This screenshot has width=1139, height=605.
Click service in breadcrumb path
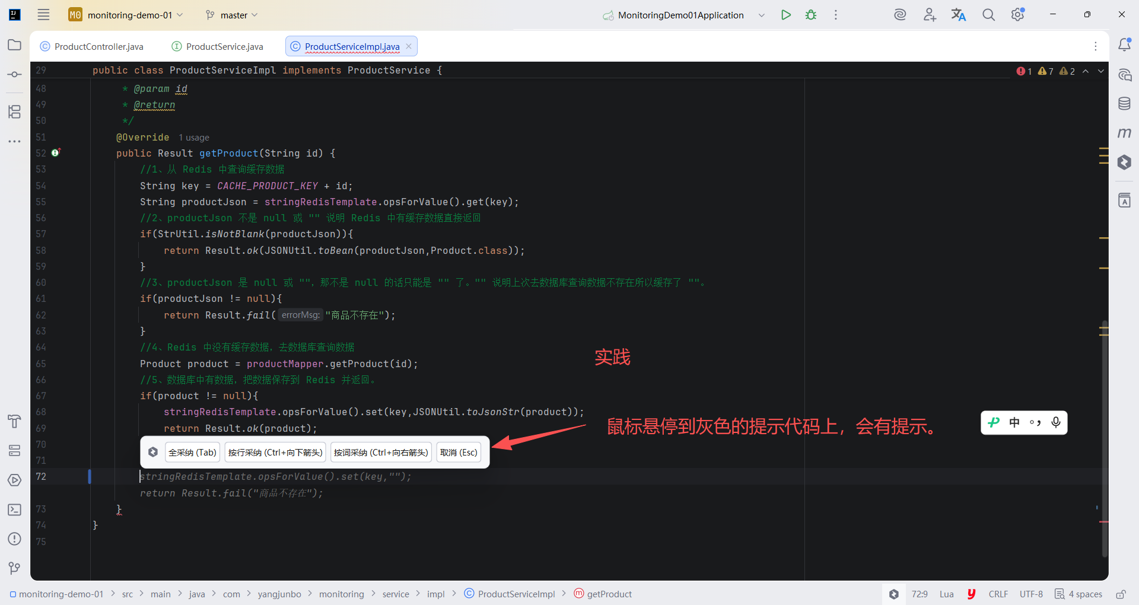coord(396,594)
